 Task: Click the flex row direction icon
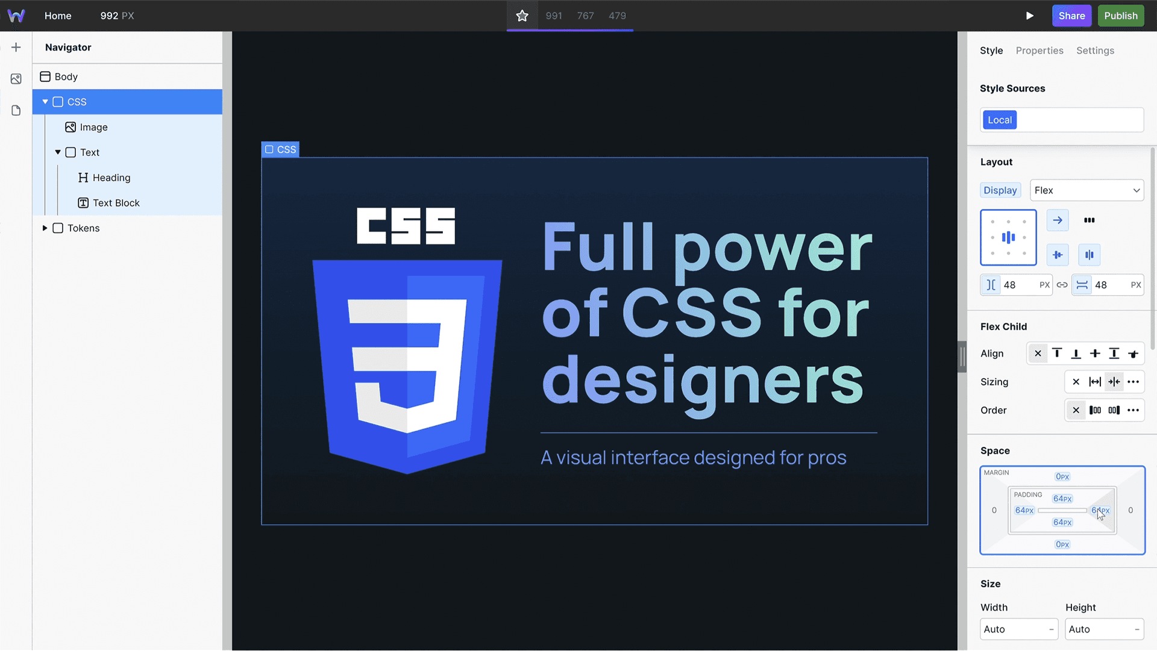[1058, 220]
